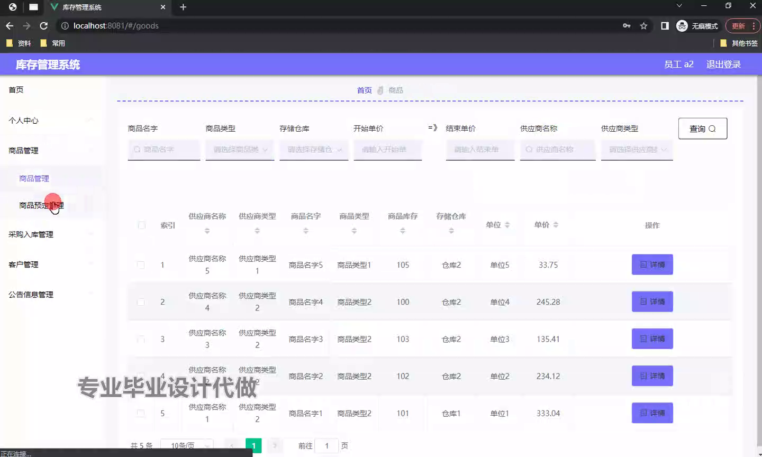Click the 首页 breadcrumb link
The height and width of the screenshot is (457, 762).
click(364, 90)
